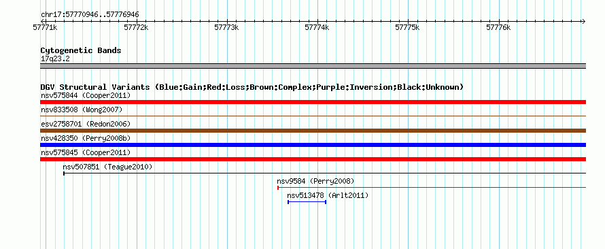Click the esv2758701 (Redon2006) label
605x249 pixels.
point(86,124)
